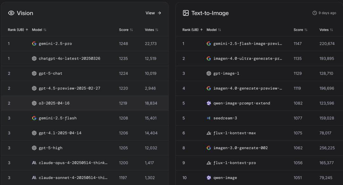The image size is (343, 185).
Task: Click the Anthropic logo beside claude-opus-4-20250514
Action: click(34, 163)
